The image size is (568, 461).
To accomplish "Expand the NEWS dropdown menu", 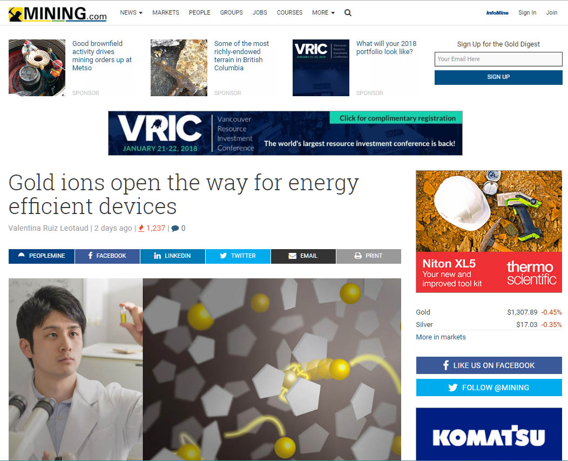I will pos(131,12).
